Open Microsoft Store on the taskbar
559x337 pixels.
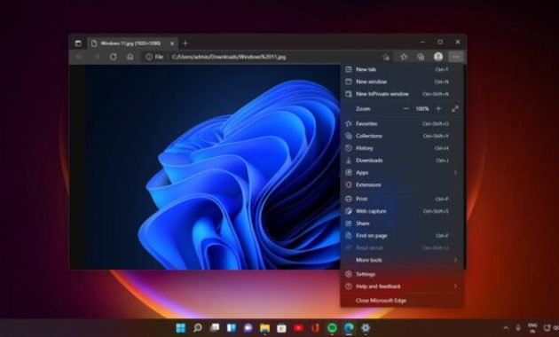pyautogui.click(x=281, y=328)
